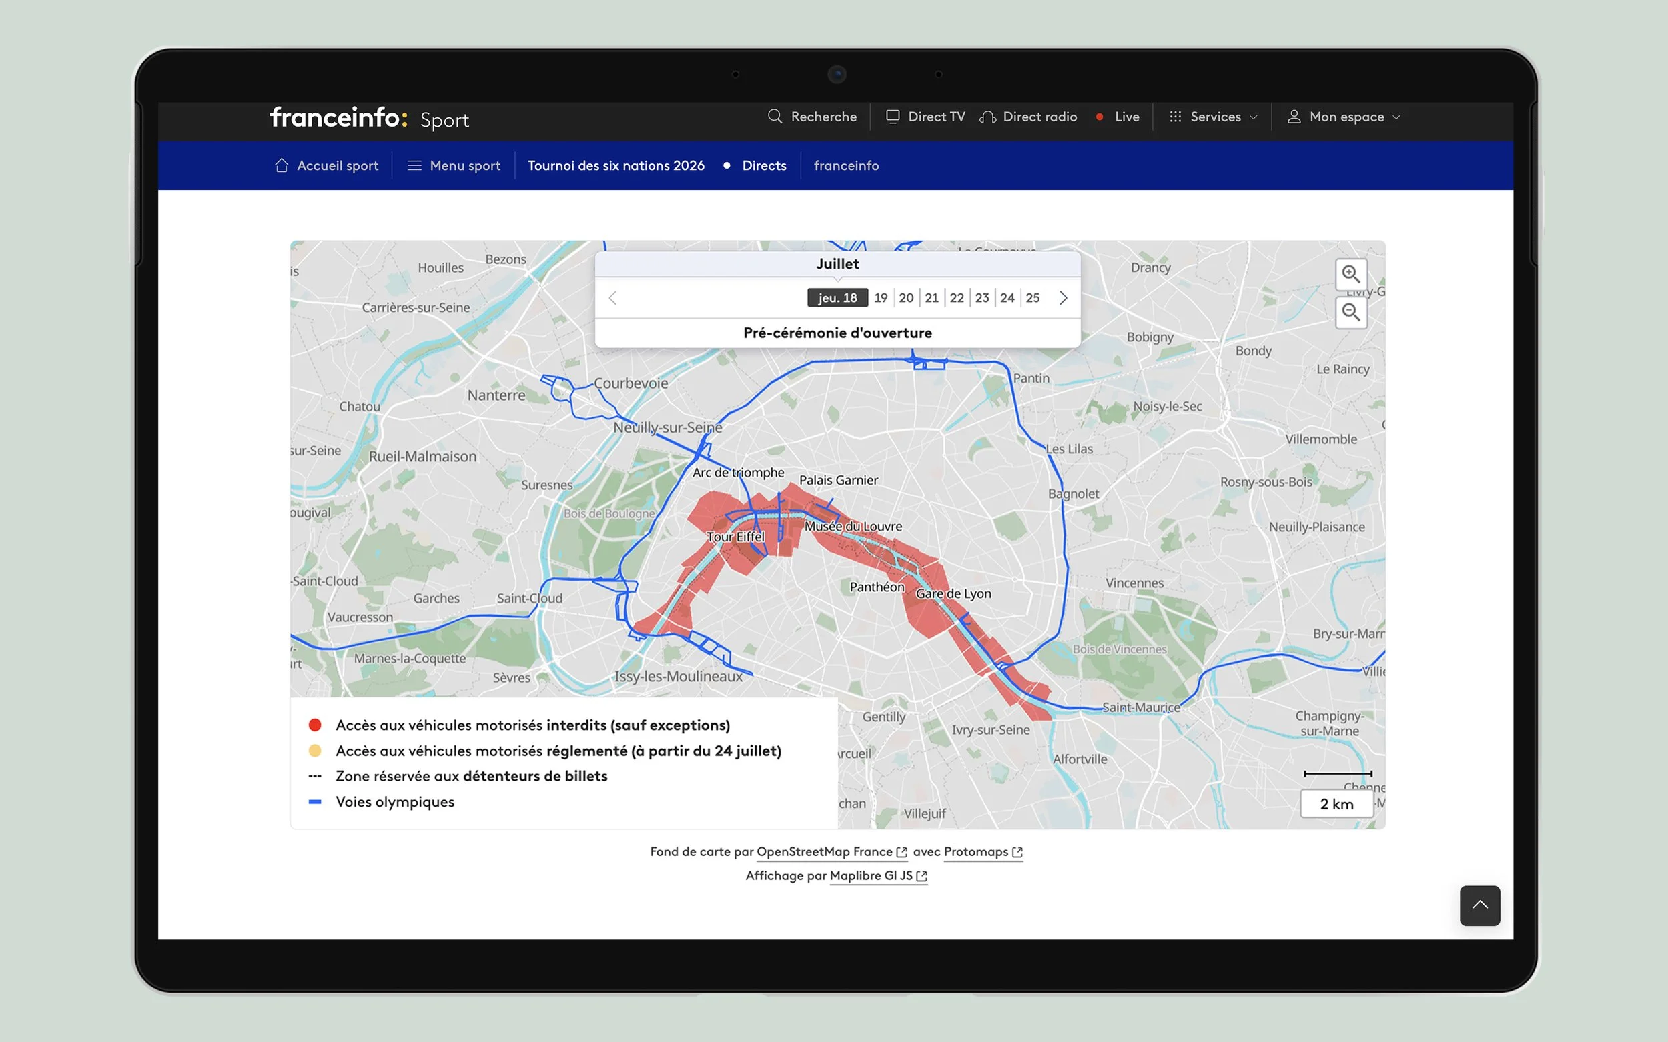Click Courbevoie on the map
Screen dimensions: 1668x1042
click(631, 384)
